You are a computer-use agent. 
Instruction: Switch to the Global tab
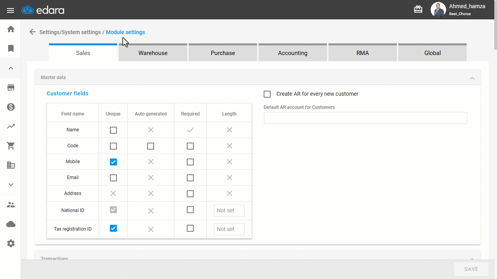433,53
